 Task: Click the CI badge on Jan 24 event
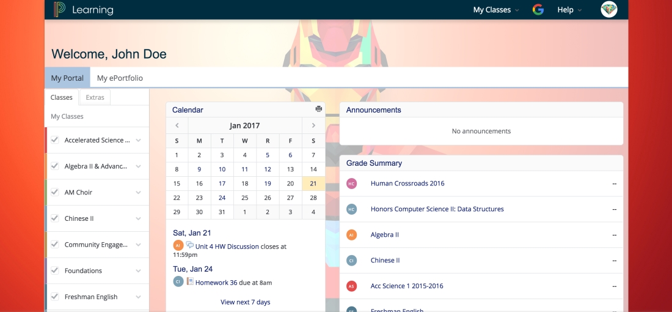[x=178, y=281]
